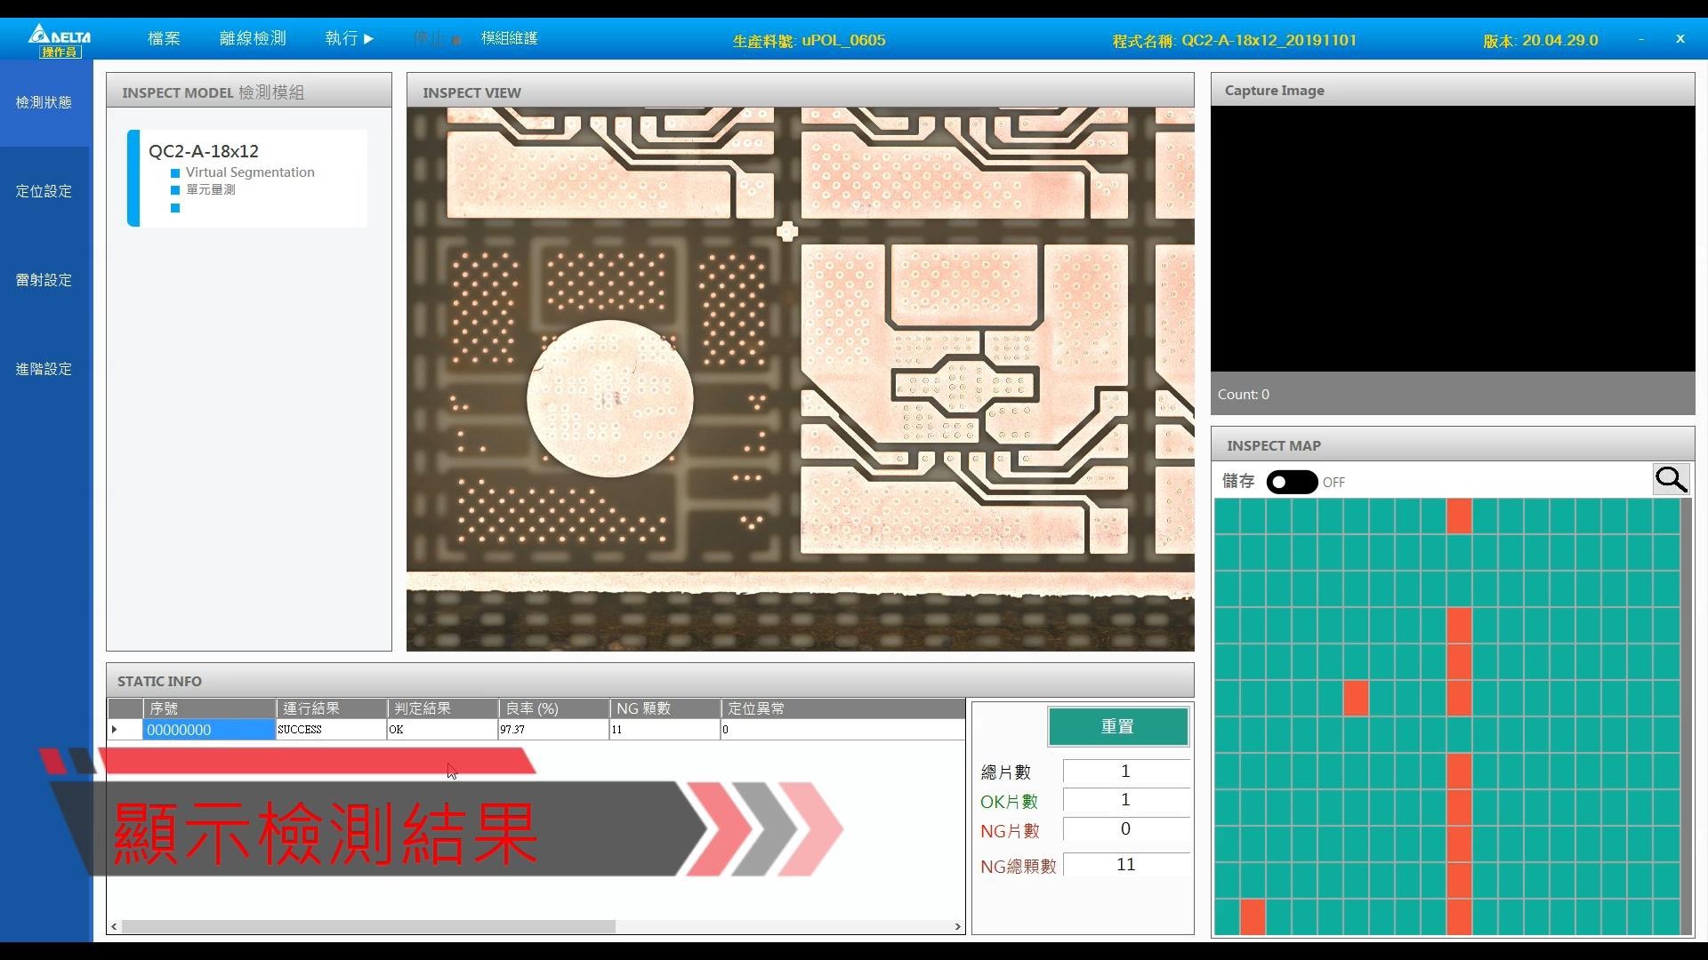Click the magnifier icon in Inspect Map

[1671, 480]
